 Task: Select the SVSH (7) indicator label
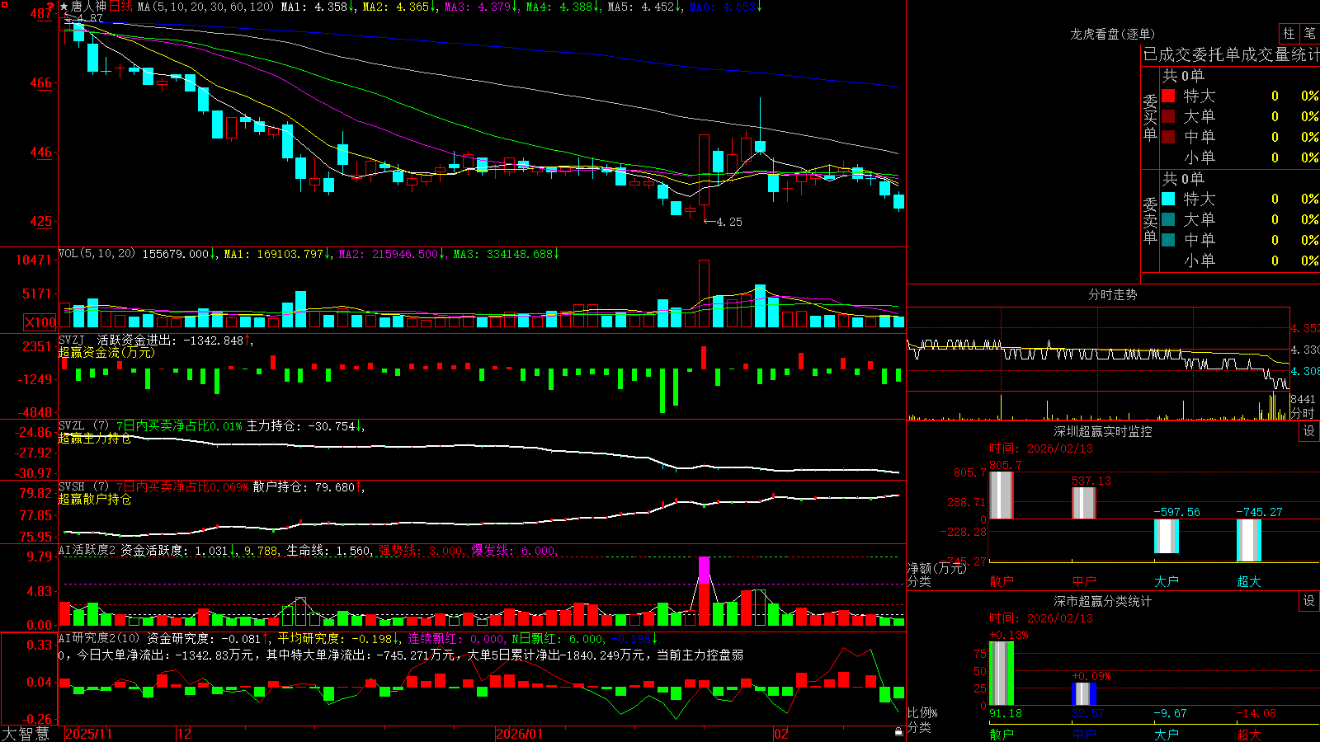tap(83, 487)
